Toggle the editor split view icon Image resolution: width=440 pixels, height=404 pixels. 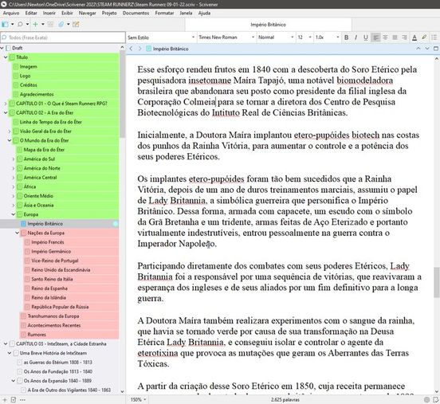tap(436, 49)
